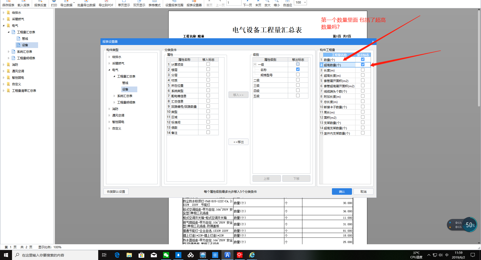Screen dimensions: 481x260
Task: Enable 超高长度(m) display checkbox
Action: [363, 75]
